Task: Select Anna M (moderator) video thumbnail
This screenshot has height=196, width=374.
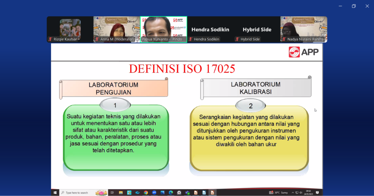Action: point(117,29)
